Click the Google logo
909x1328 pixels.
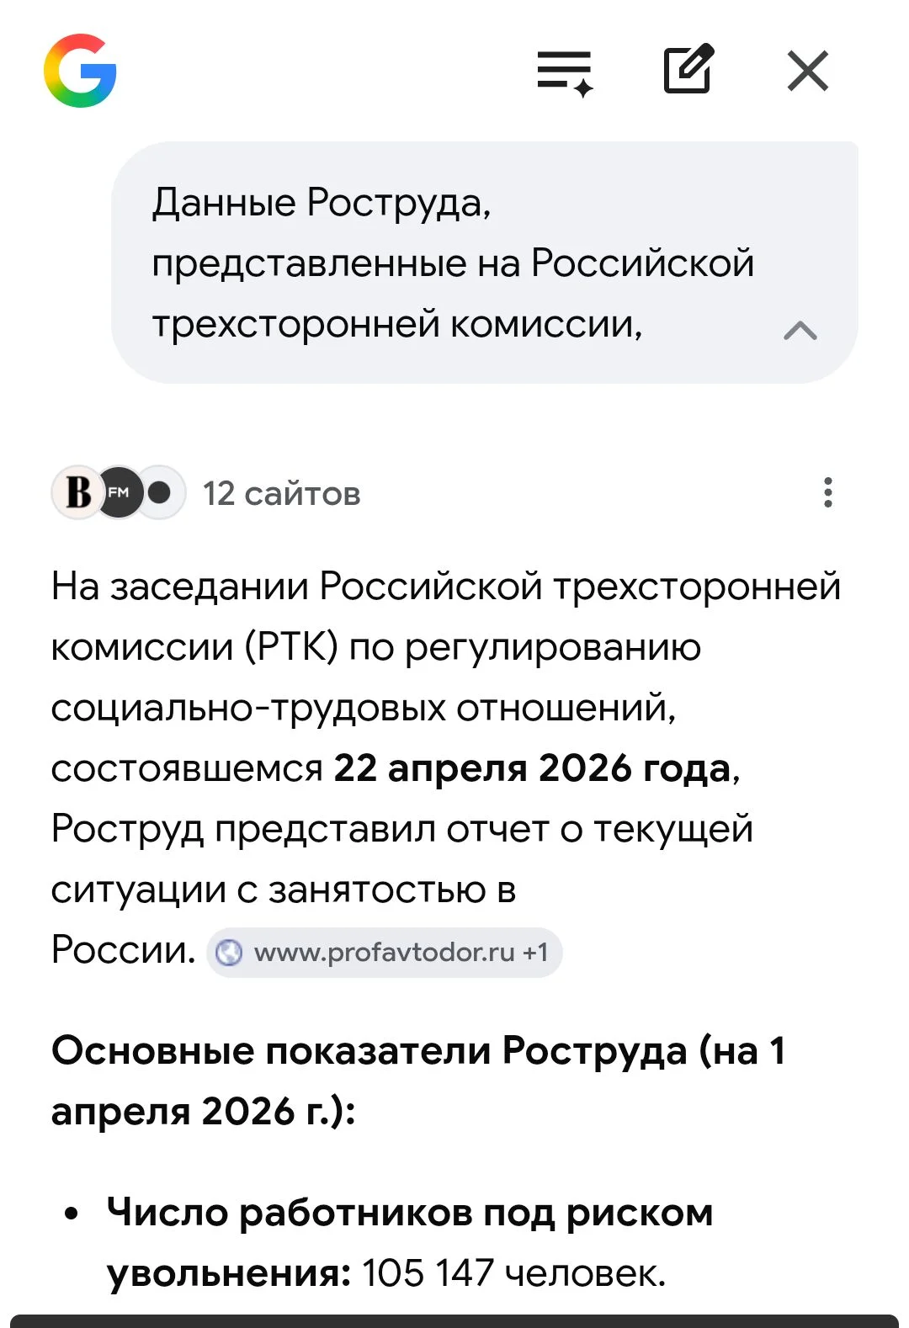[80, 71]
